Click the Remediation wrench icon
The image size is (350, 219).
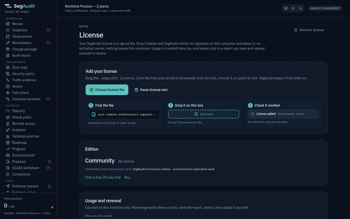click(8, 43)
